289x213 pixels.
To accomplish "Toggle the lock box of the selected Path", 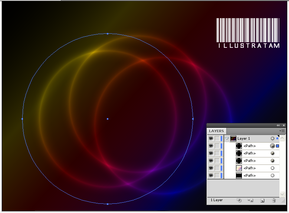I will [x=217, y=146].
